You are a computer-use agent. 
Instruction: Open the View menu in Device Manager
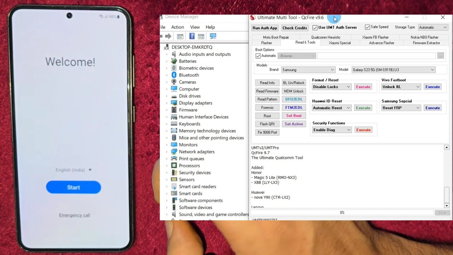pyautogui.click(x=195, y=27)
